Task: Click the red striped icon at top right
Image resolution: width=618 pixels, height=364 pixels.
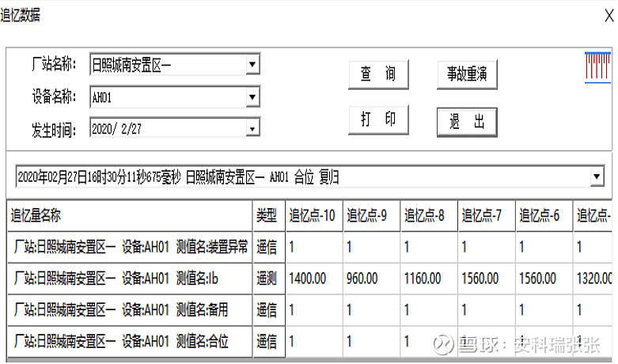Action: click(x=597, y=66)
